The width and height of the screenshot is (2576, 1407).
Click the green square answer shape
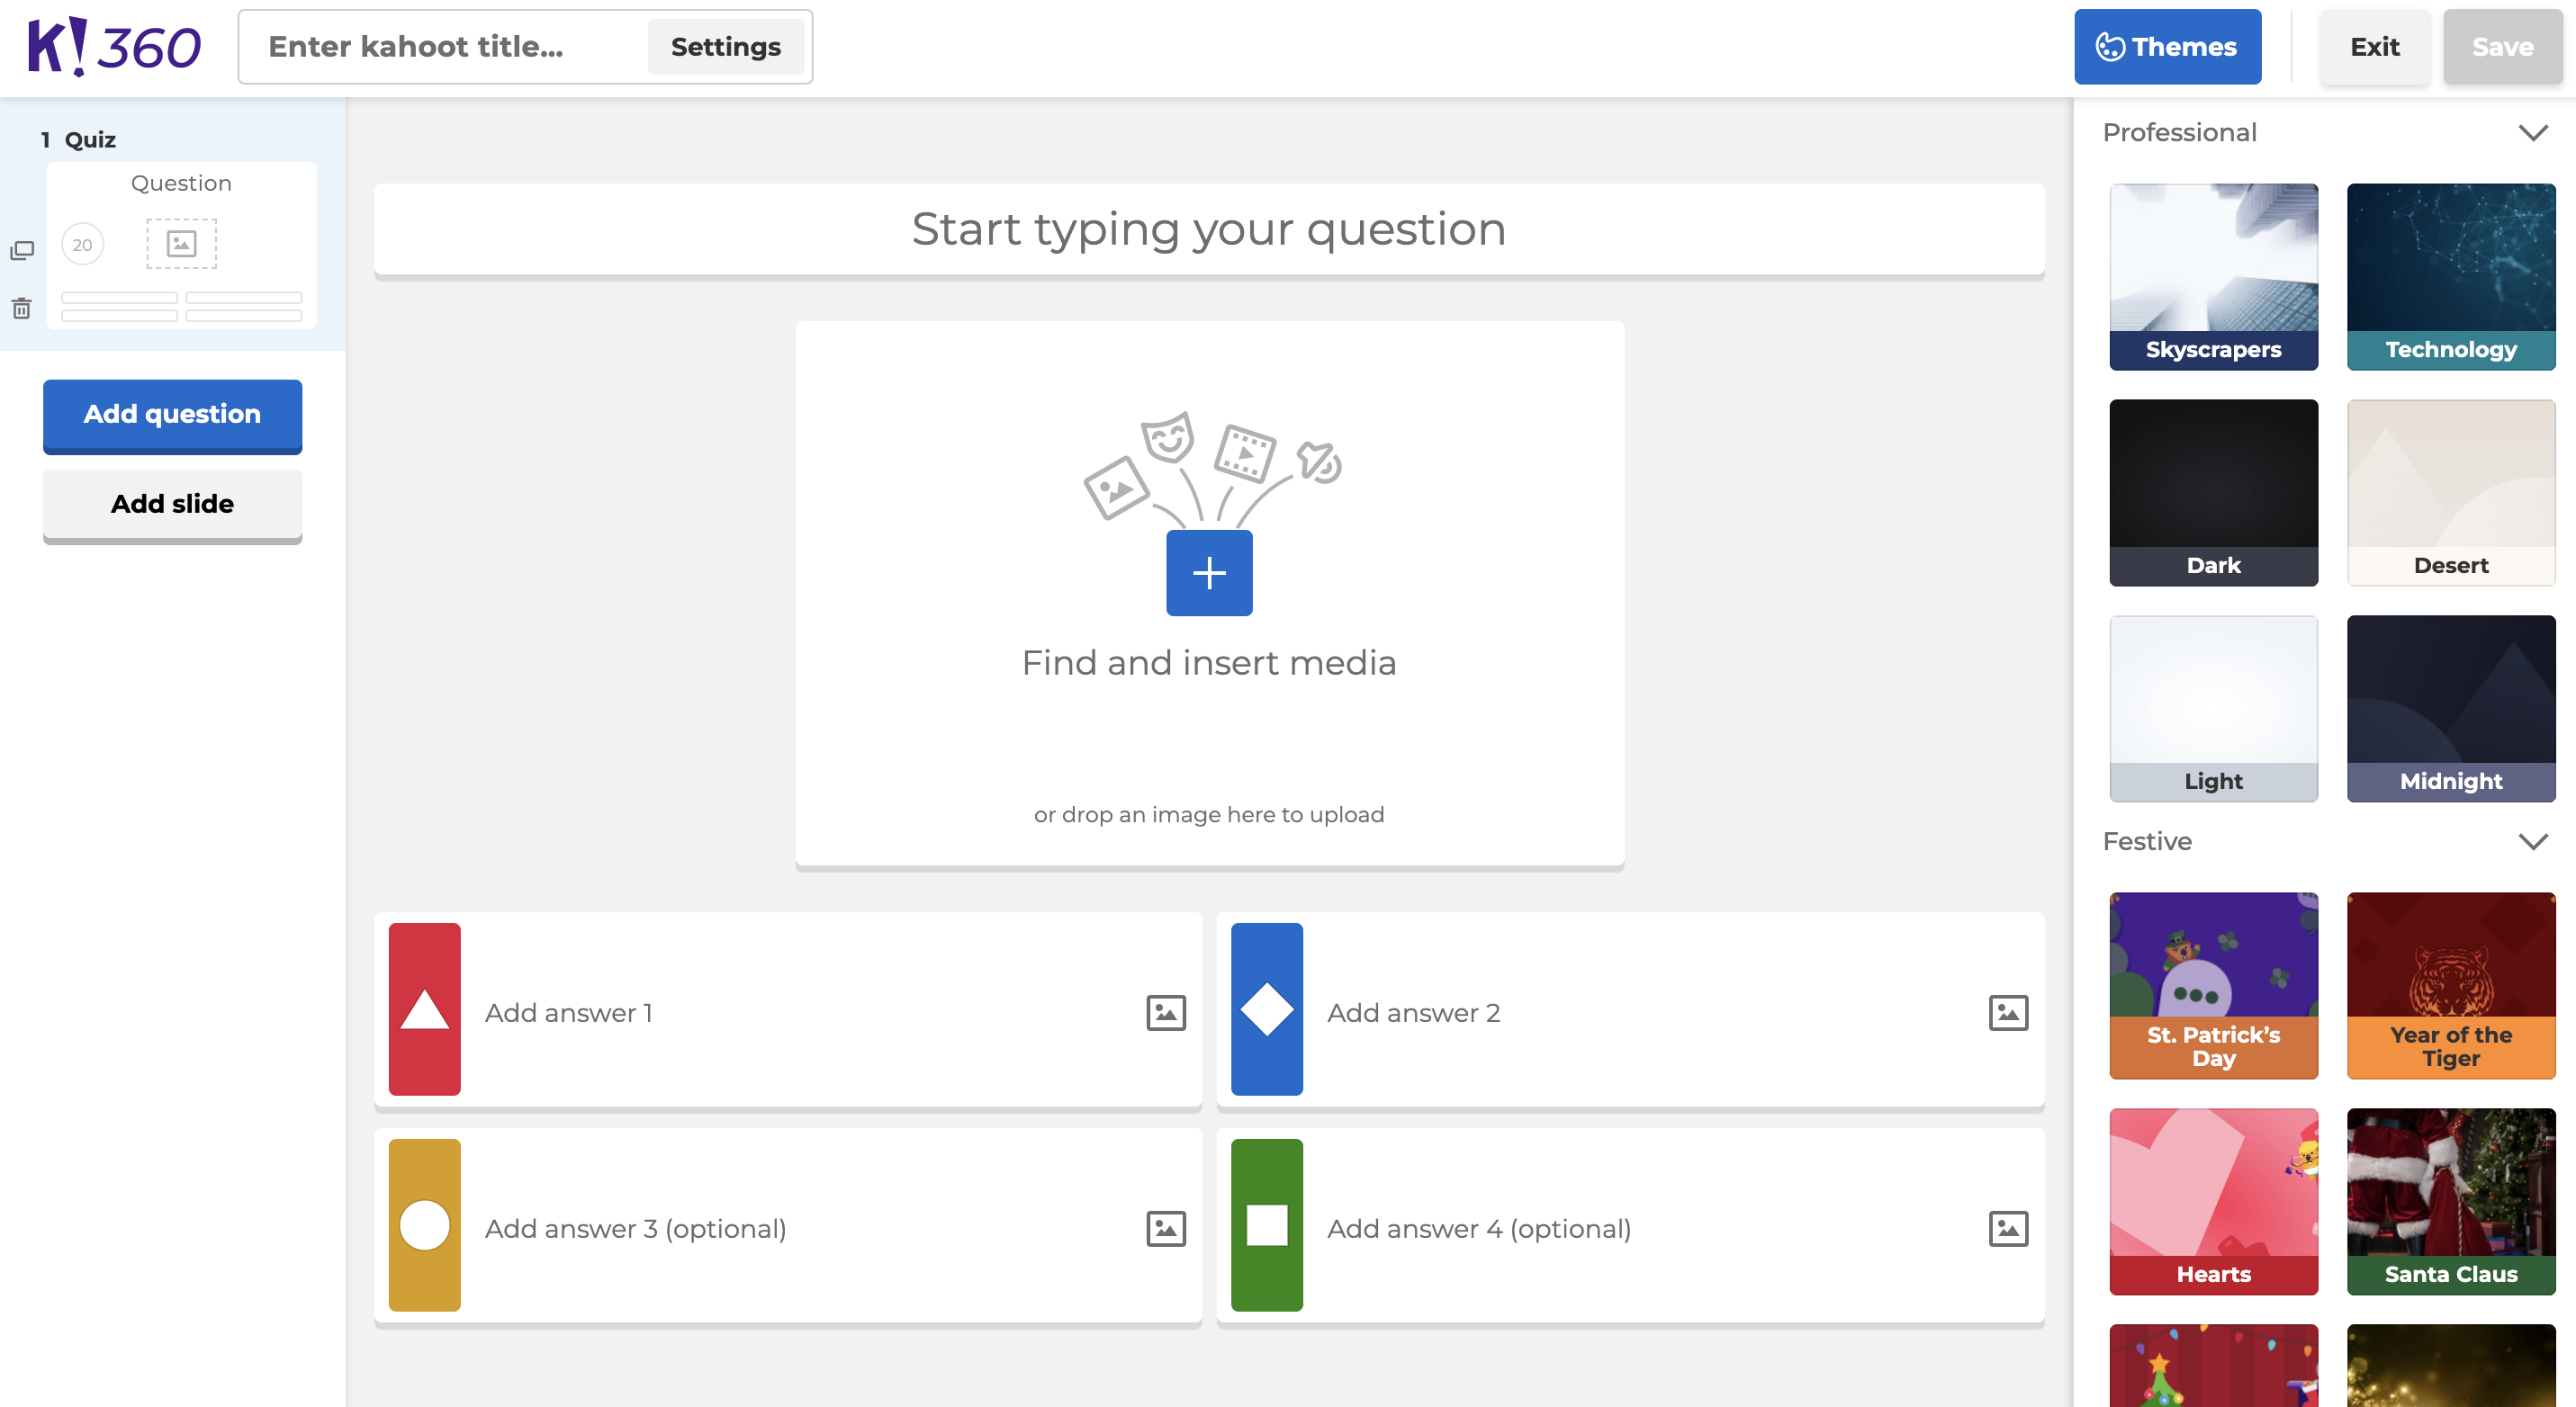(1266, 1225)
